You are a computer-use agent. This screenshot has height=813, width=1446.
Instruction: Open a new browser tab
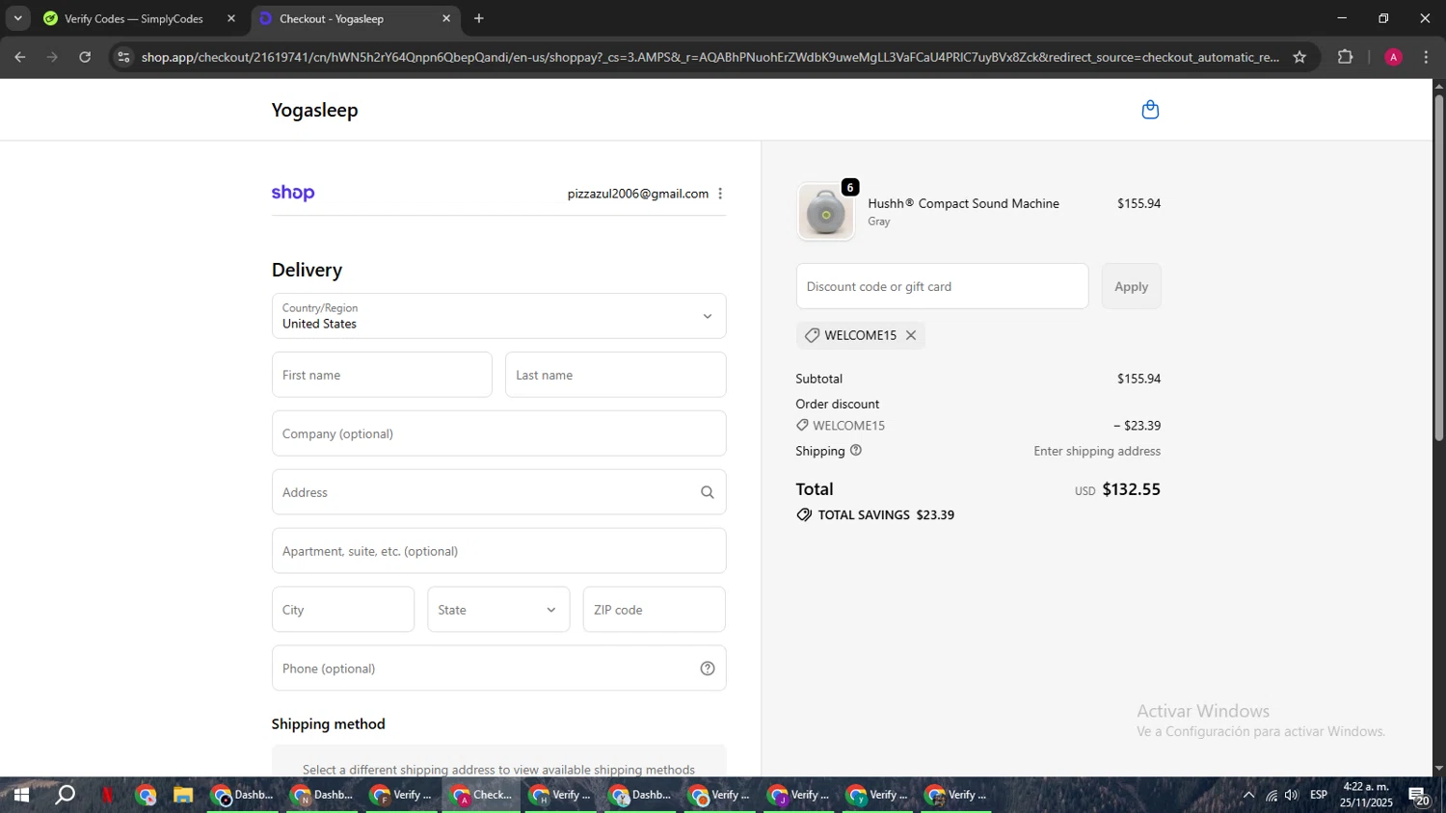(479, 18)
